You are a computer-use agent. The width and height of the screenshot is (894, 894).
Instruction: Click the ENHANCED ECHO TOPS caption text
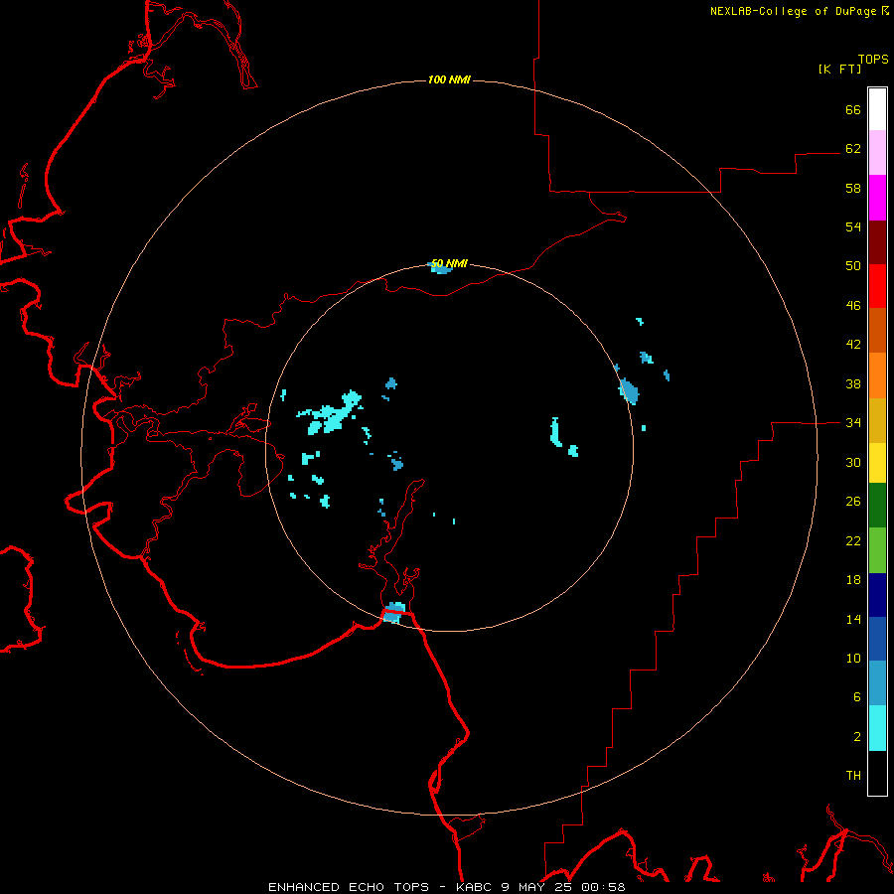pyautogui.click(x=349, y=887)
